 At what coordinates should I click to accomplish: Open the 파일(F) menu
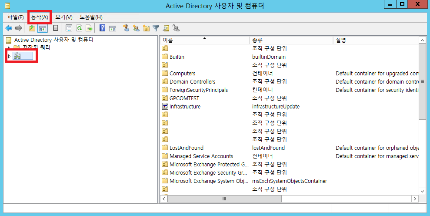15,17
